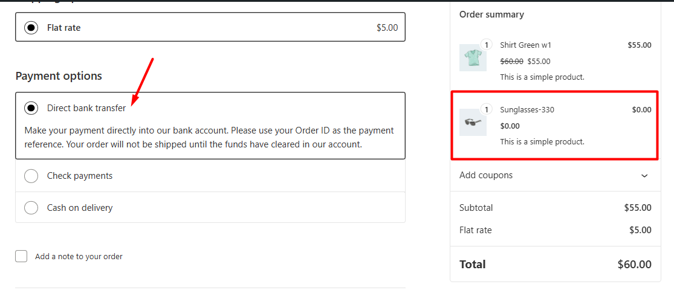Select the Flat rate shipping radio
Screen dimensions: 674x293
coord(31,28)
